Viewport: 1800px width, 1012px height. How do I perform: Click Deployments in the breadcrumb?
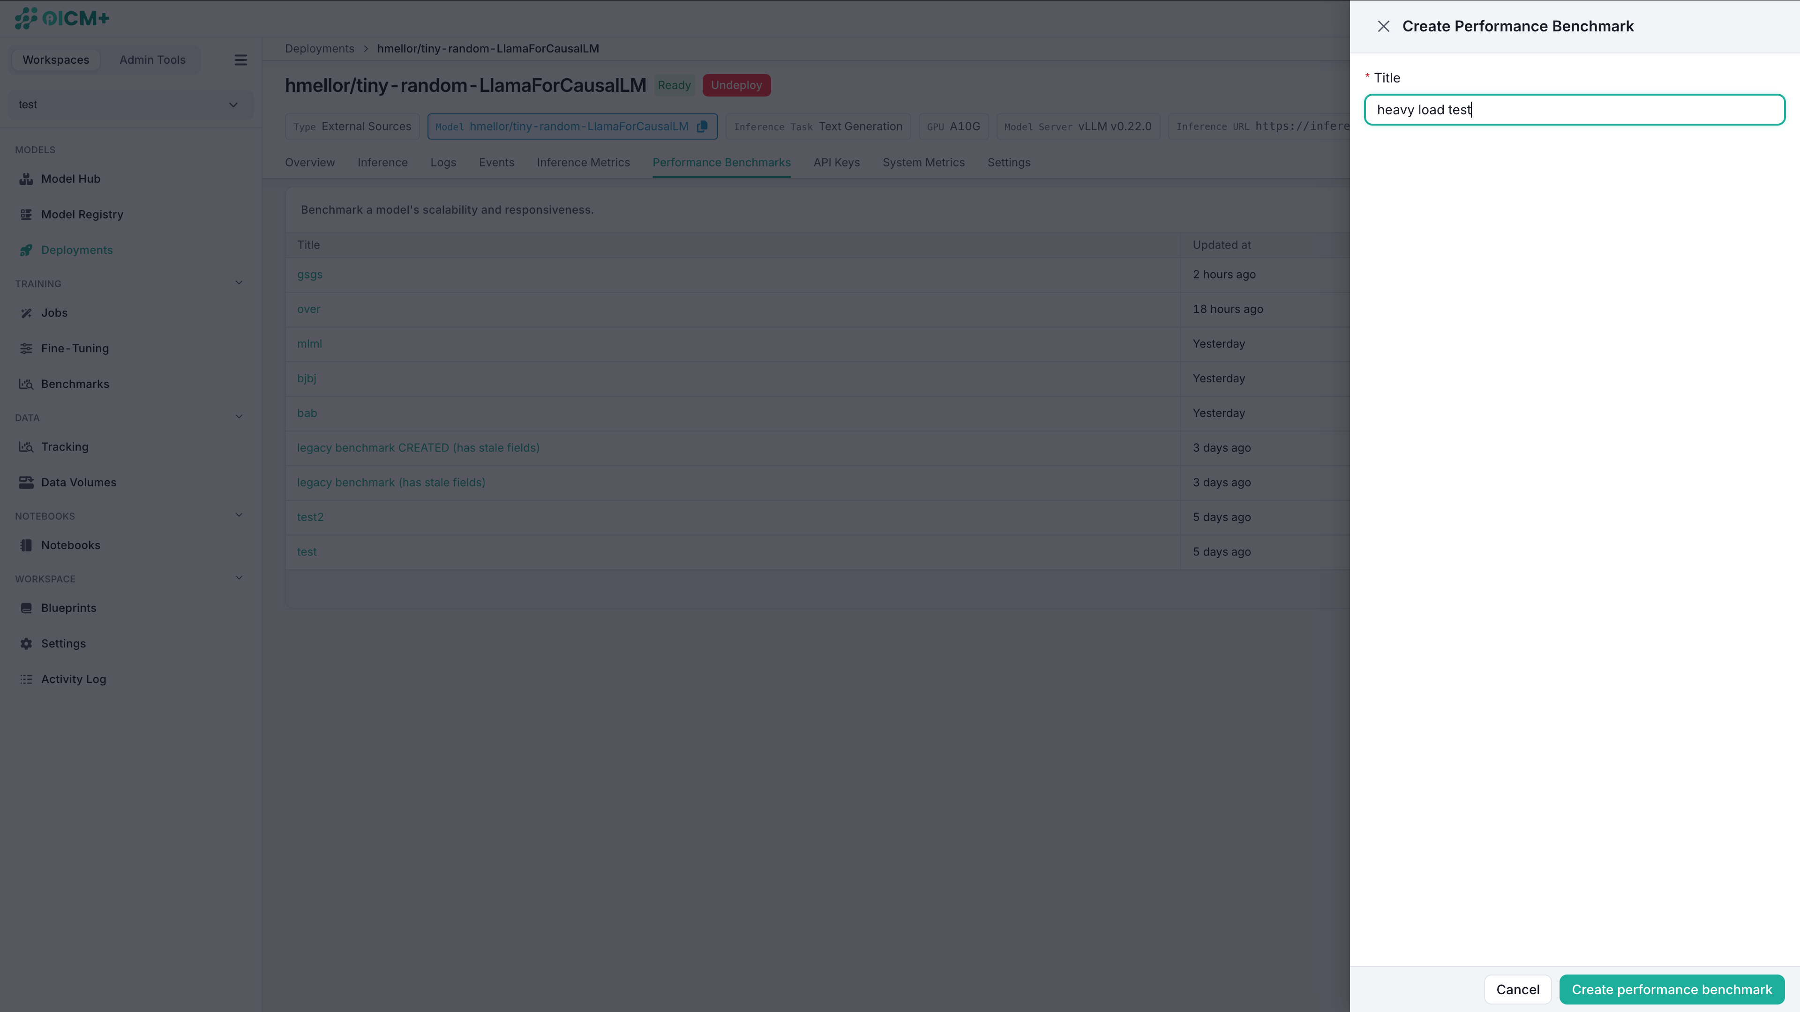tap(319, 49)
